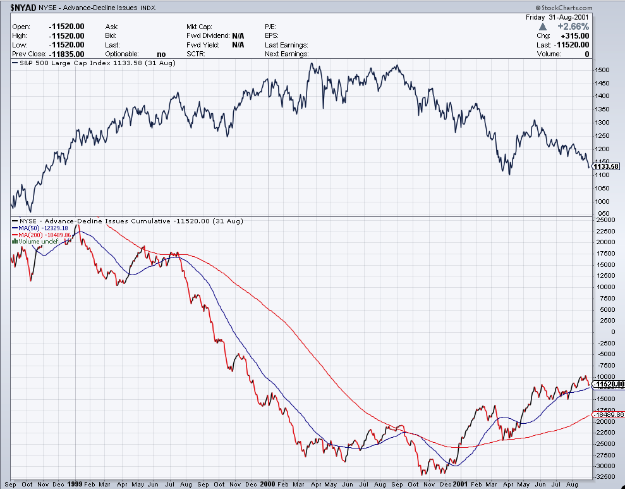Click the Optionable 'no' field
This screenshot has width=625, height=489.
click(x=161, y=54)
